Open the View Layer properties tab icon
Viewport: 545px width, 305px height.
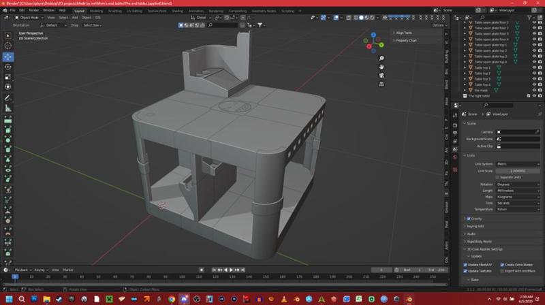455,141
